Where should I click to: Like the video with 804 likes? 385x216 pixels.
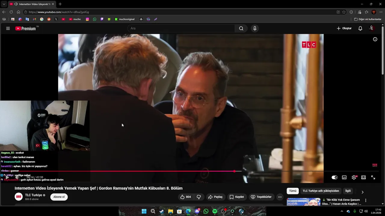(x=186, y=197)
